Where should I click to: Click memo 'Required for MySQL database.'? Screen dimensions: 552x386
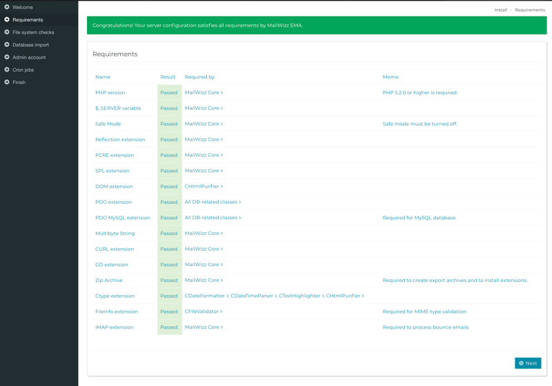point(420,218)
